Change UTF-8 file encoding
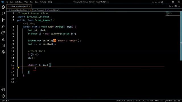 138,101
